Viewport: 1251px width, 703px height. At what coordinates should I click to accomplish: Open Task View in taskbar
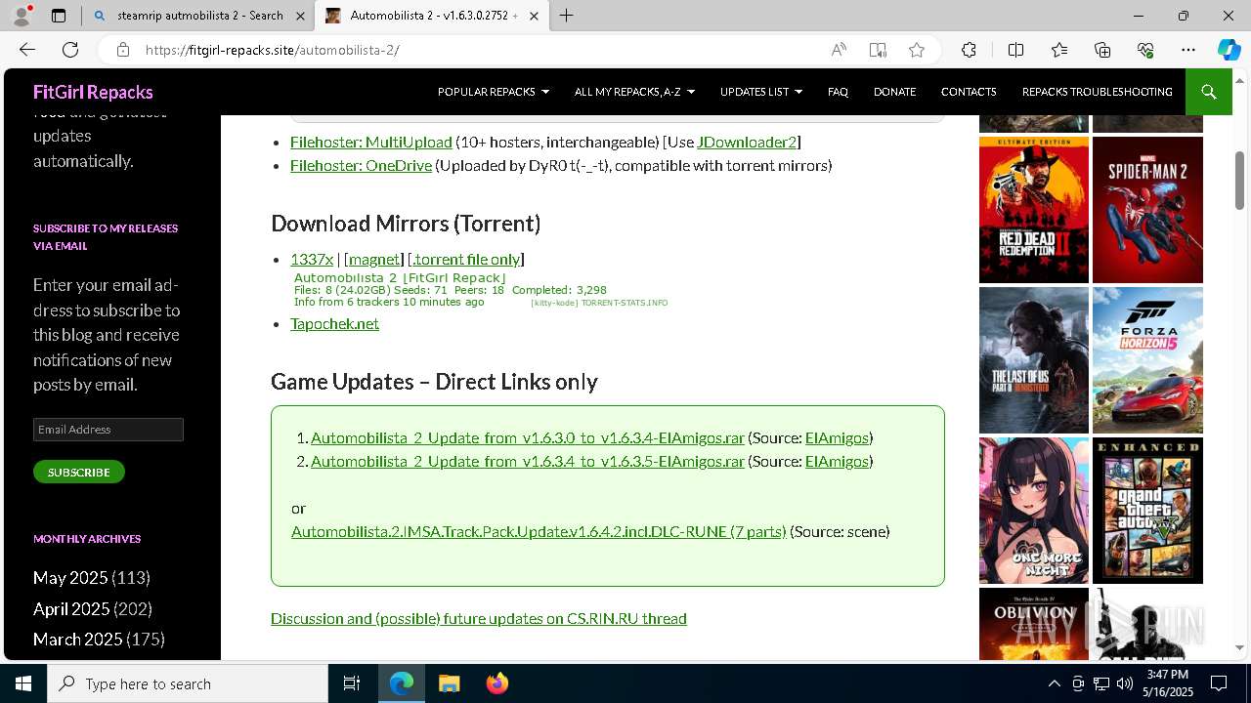pyautogui.click(x=352, y=683)
